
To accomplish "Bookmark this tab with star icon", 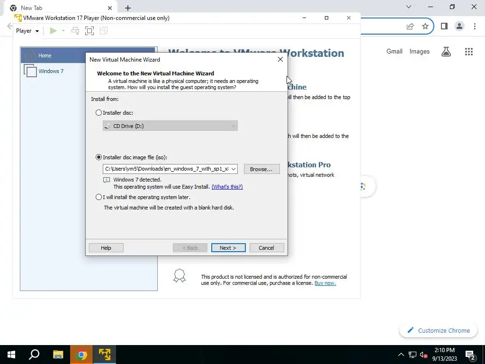I will coord(425,27).
